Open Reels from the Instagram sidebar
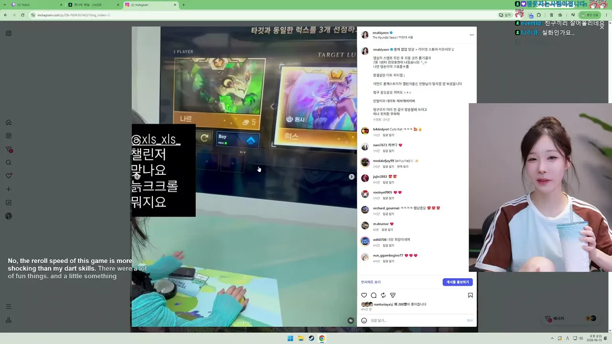The image size is (612, 344). 9,136
